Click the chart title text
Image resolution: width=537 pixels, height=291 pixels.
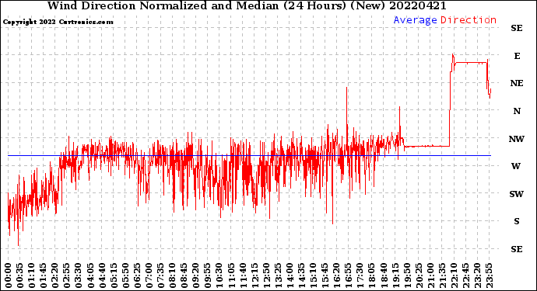pos(247,5)
